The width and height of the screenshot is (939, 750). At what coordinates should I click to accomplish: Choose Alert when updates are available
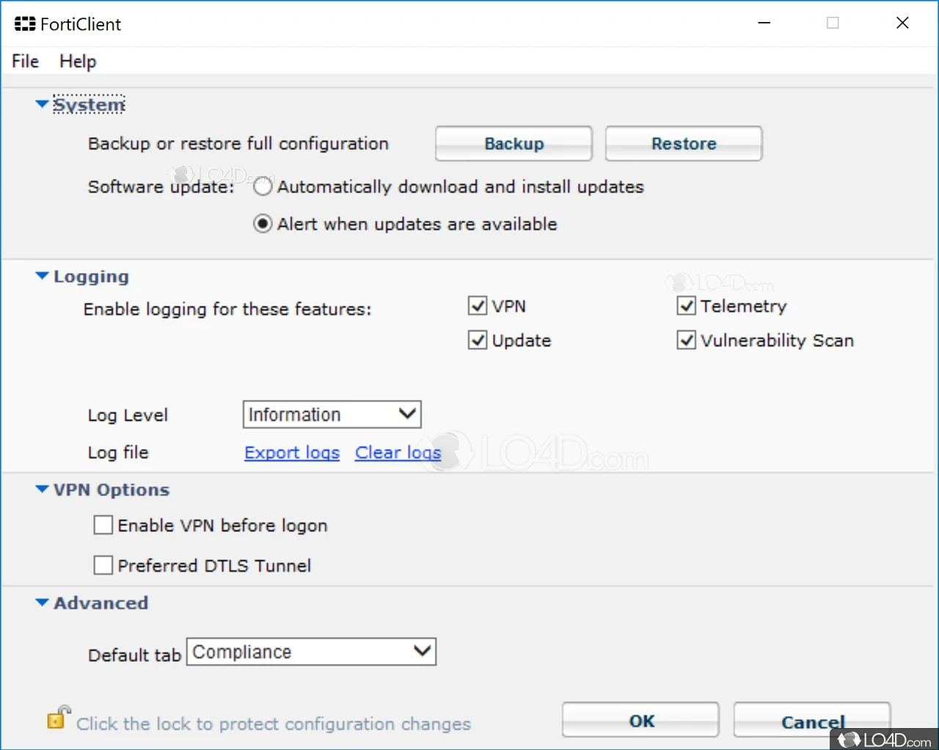263,224
